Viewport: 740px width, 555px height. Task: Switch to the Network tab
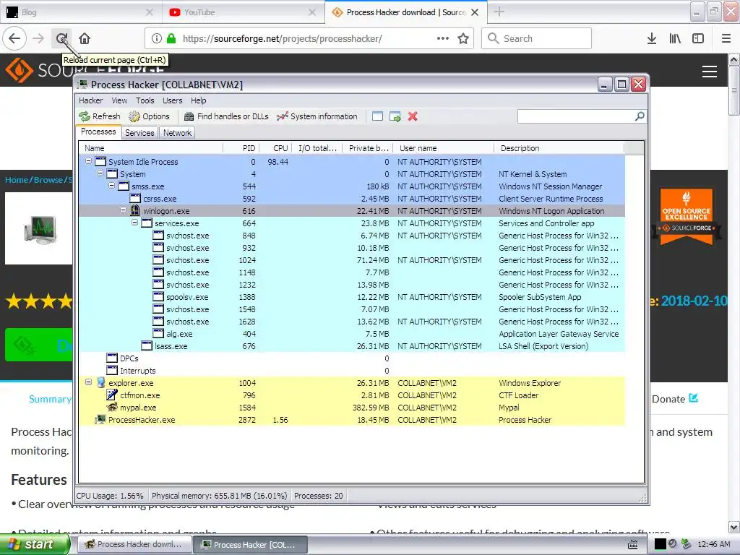click(178, 133)
